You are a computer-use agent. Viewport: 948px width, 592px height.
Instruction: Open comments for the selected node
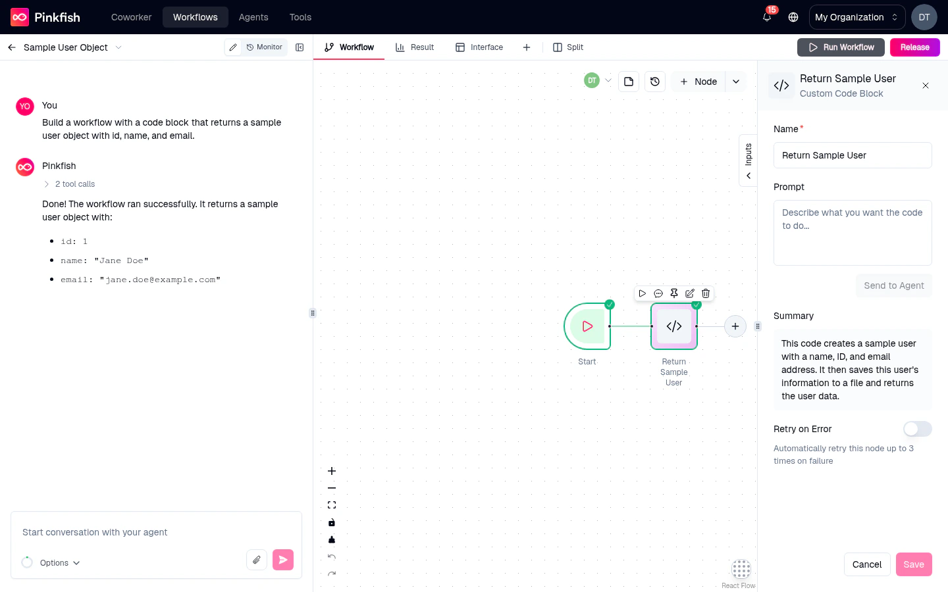tap(658, 293)
